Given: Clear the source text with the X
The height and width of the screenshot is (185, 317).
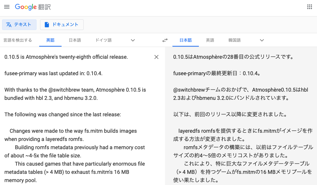Looking at the screenshot, I should (156, 57).
